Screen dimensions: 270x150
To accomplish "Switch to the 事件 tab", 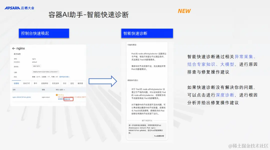I will point(36,83).
